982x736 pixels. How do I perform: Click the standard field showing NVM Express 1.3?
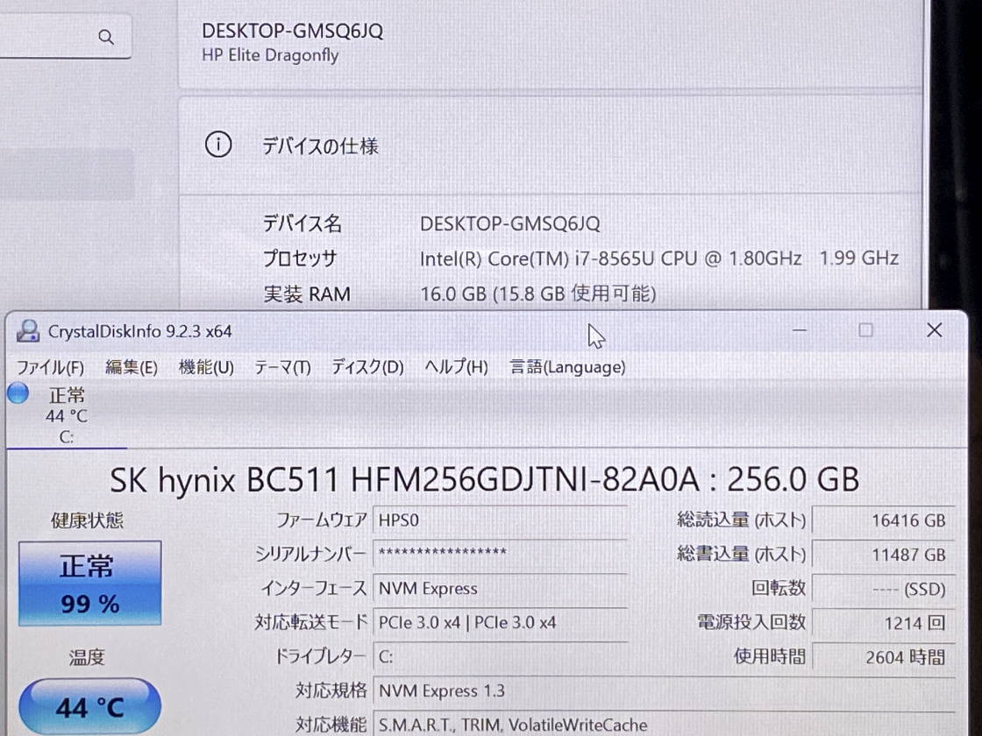point(664,691)
